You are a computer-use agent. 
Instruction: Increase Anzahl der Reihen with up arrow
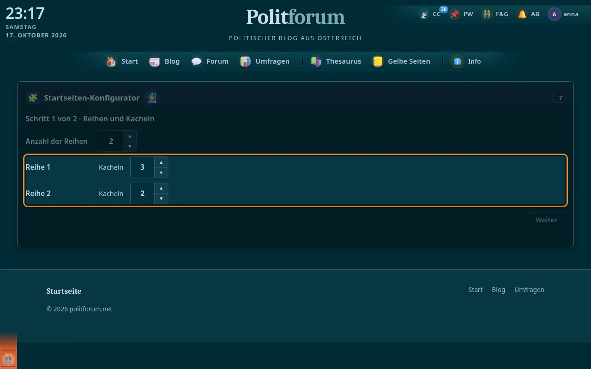click(x=130, y=136)
